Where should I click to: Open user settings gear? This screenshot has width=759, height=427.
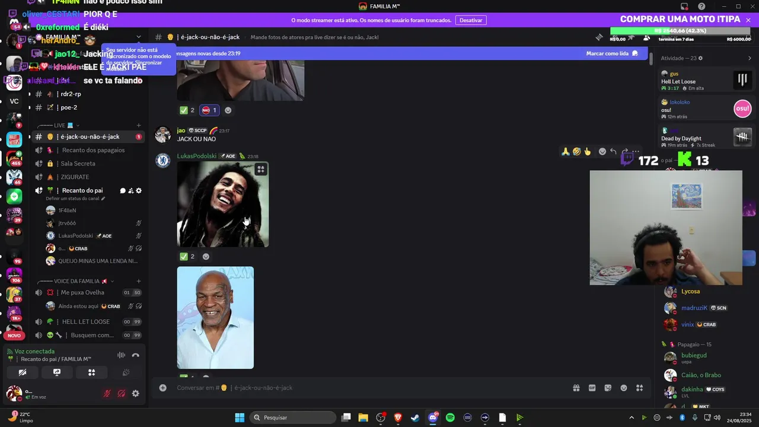(135, 393)
